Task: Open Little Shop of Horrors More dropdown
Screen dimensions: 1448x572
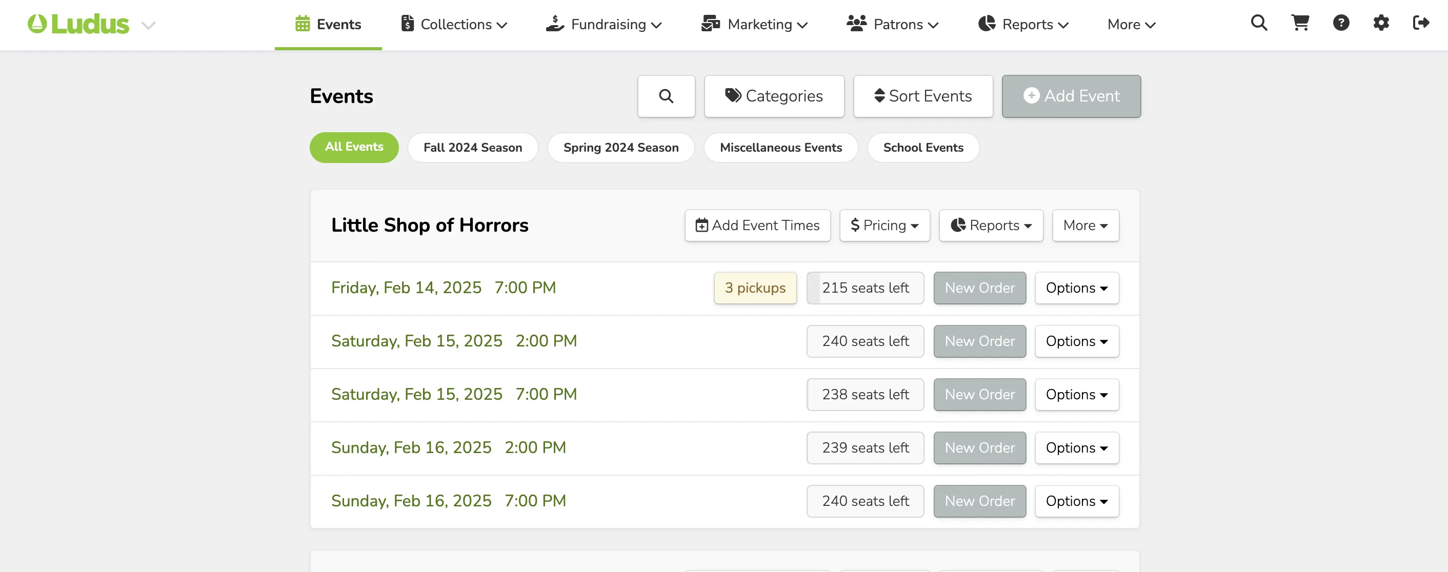Action: (1085, 226)
